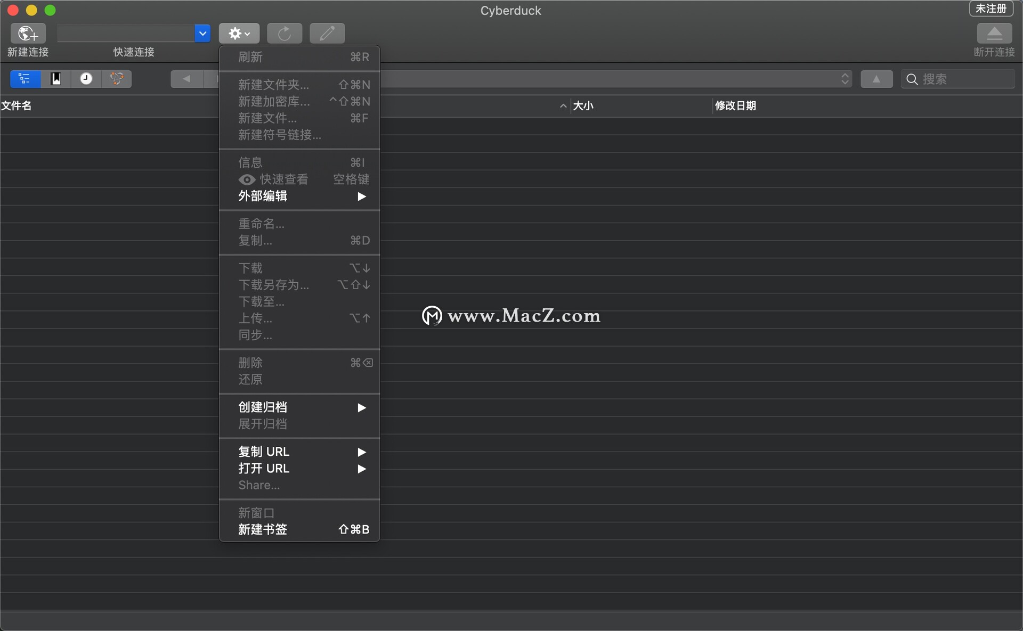Select 下载至... menu item
The width and height of the screenshot is (1023, 631).
point(299,301)
